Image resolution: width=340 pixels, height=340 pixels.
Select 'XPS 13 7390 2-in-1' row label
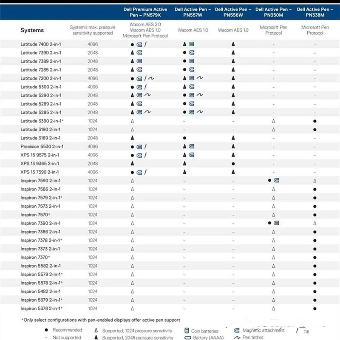(40, 172)
